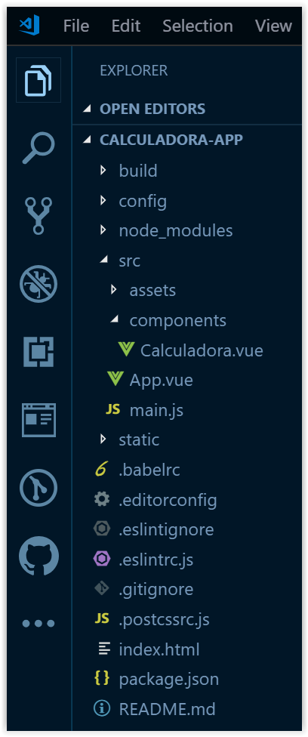Screen dimensions: 308x737
Task: Open the Debug view with crossed bug icon
Action: point(38,284)
